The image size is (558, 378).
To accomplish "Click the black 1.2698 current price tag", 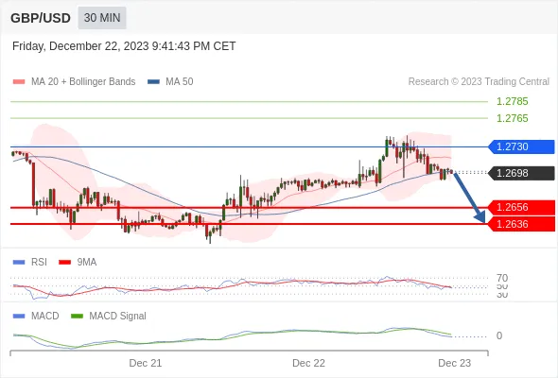I will coord(521,173).
